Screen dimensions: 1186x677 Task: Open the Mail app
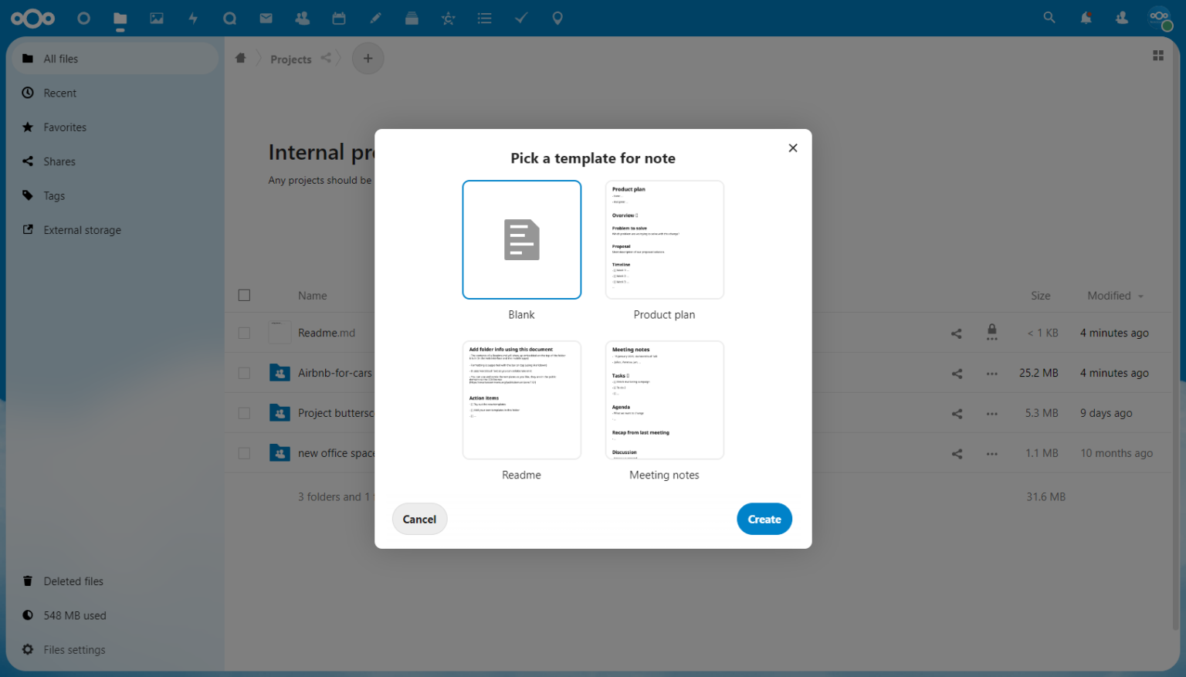coord(266,18)
